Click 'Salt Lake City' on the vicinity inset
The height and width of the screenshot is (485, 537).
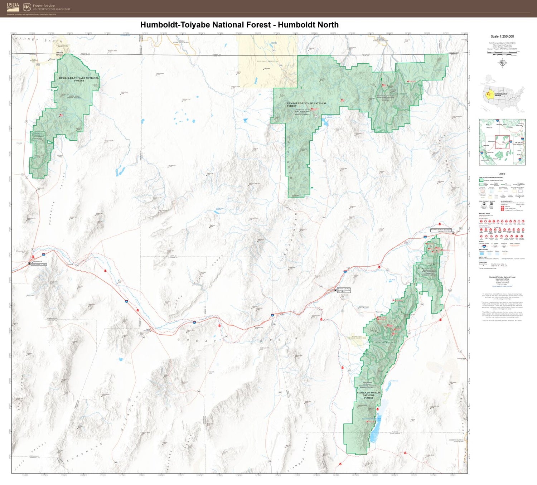pyautogui.click(x=519, y=142)
